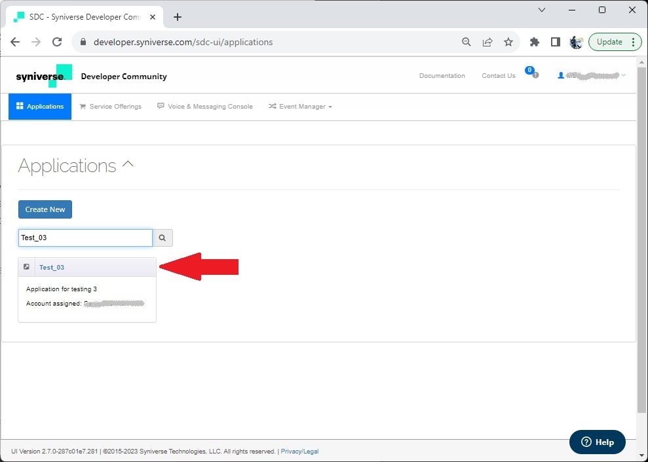Open notifications alert icon with badge
Viewport: 648px width, 462px height.
(x=532, y=73)
